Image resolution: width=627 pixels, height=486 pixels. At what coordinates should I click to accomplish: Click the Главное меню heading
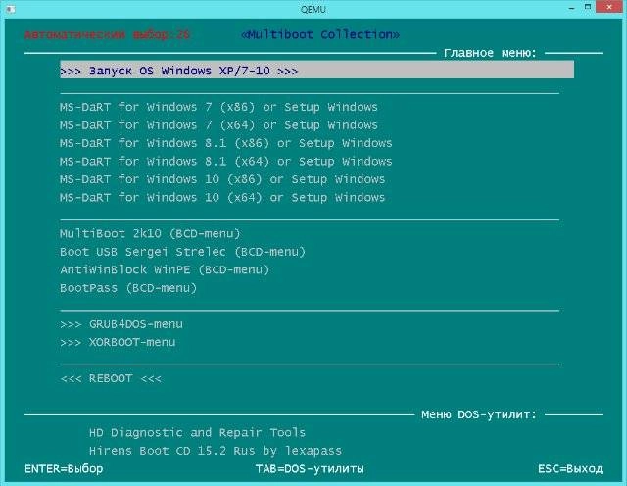[x=490, y=53]
